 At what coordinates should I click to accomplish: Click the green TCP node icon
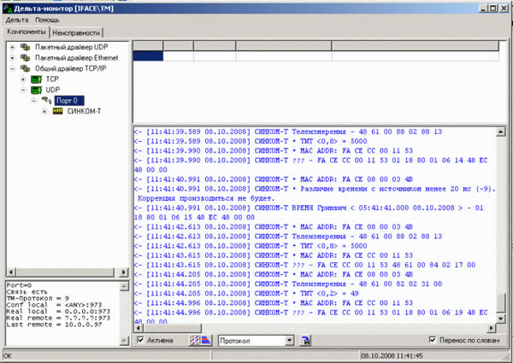click(x=37, y=79)
